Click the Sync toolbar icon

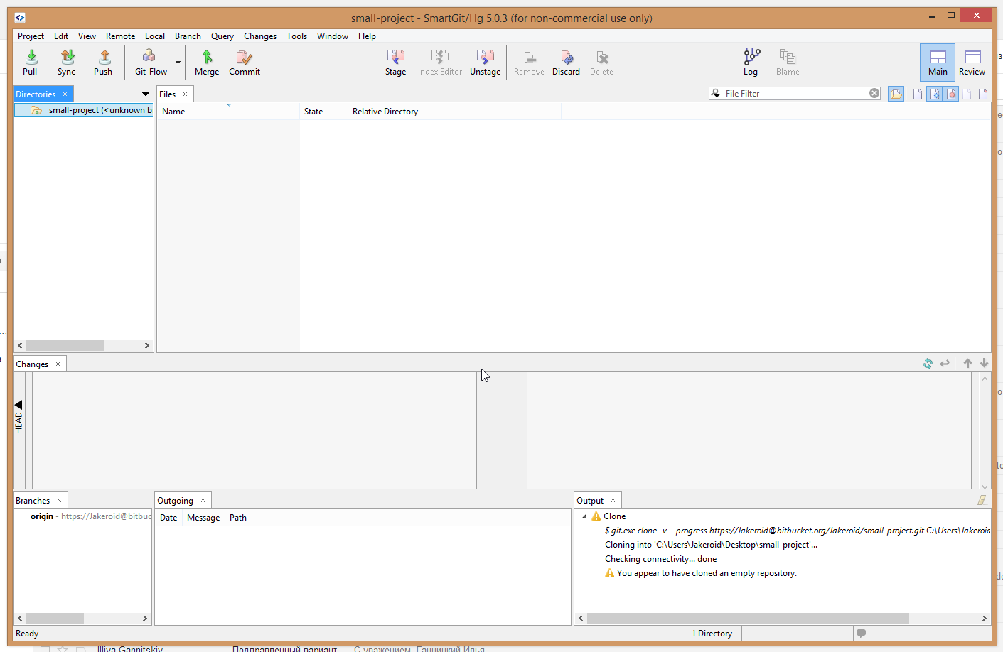67,62
